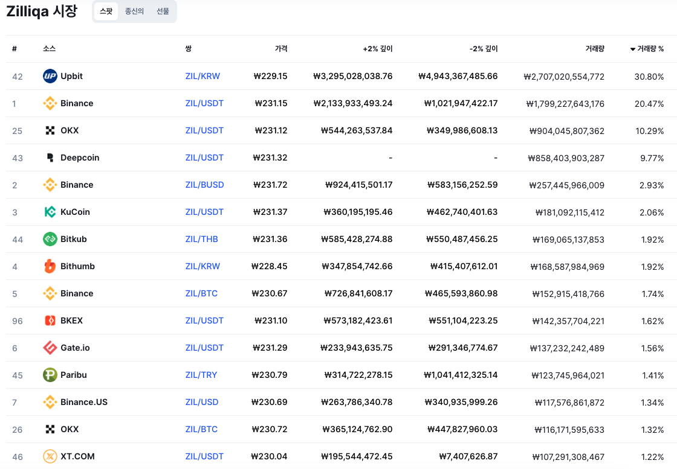
Task: Select the 스팟 tab
Action: [x=106, y=11]
